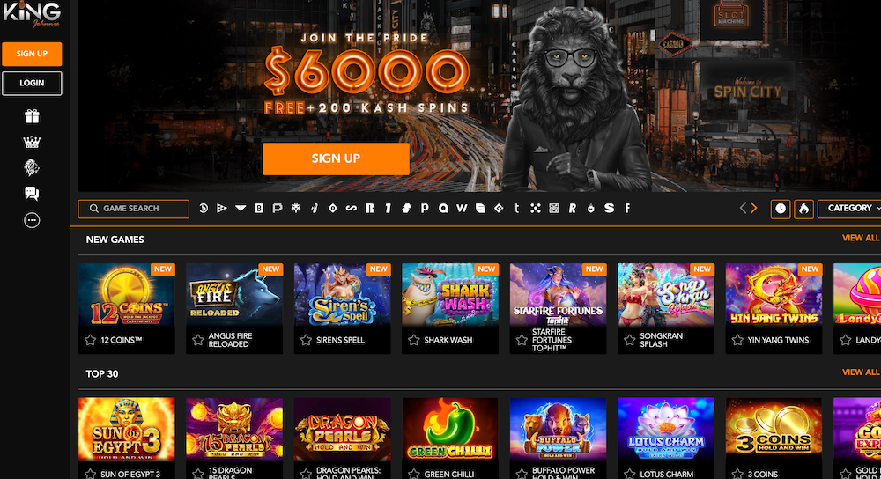Open the lion head icon in sidebar
881x479 pixels.
32,167
